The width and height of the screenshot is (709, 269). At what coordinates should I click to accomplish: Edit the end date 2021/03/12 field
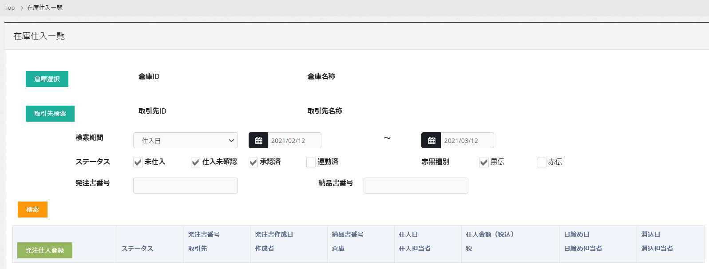467,141
